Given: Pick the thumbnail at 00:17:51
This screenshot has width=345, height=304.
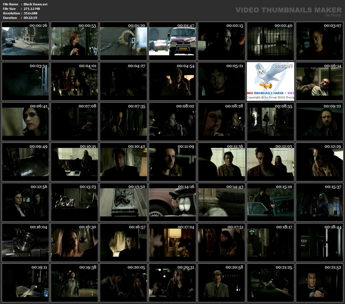Looking at the screenshot, I should (x=222, y=242).
